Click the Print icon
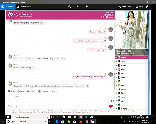Image resolution: width=156 pixels, height=124 pixels. point(147,7)
